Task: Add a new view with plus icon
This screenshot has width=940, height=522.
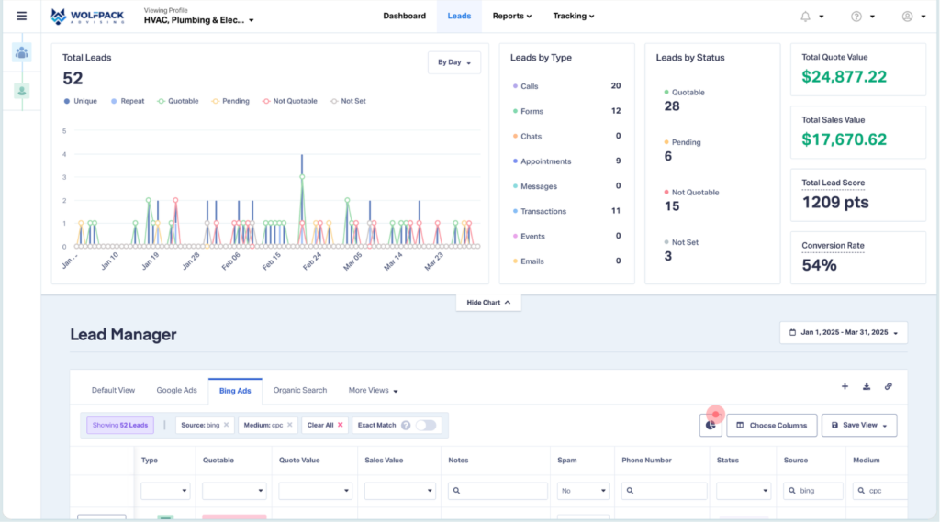Action: pyautogui.click(x=845, y=386)
